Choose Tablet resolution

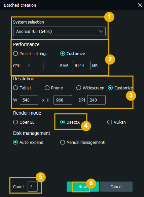pyautogui.click(x=22, y=88)
